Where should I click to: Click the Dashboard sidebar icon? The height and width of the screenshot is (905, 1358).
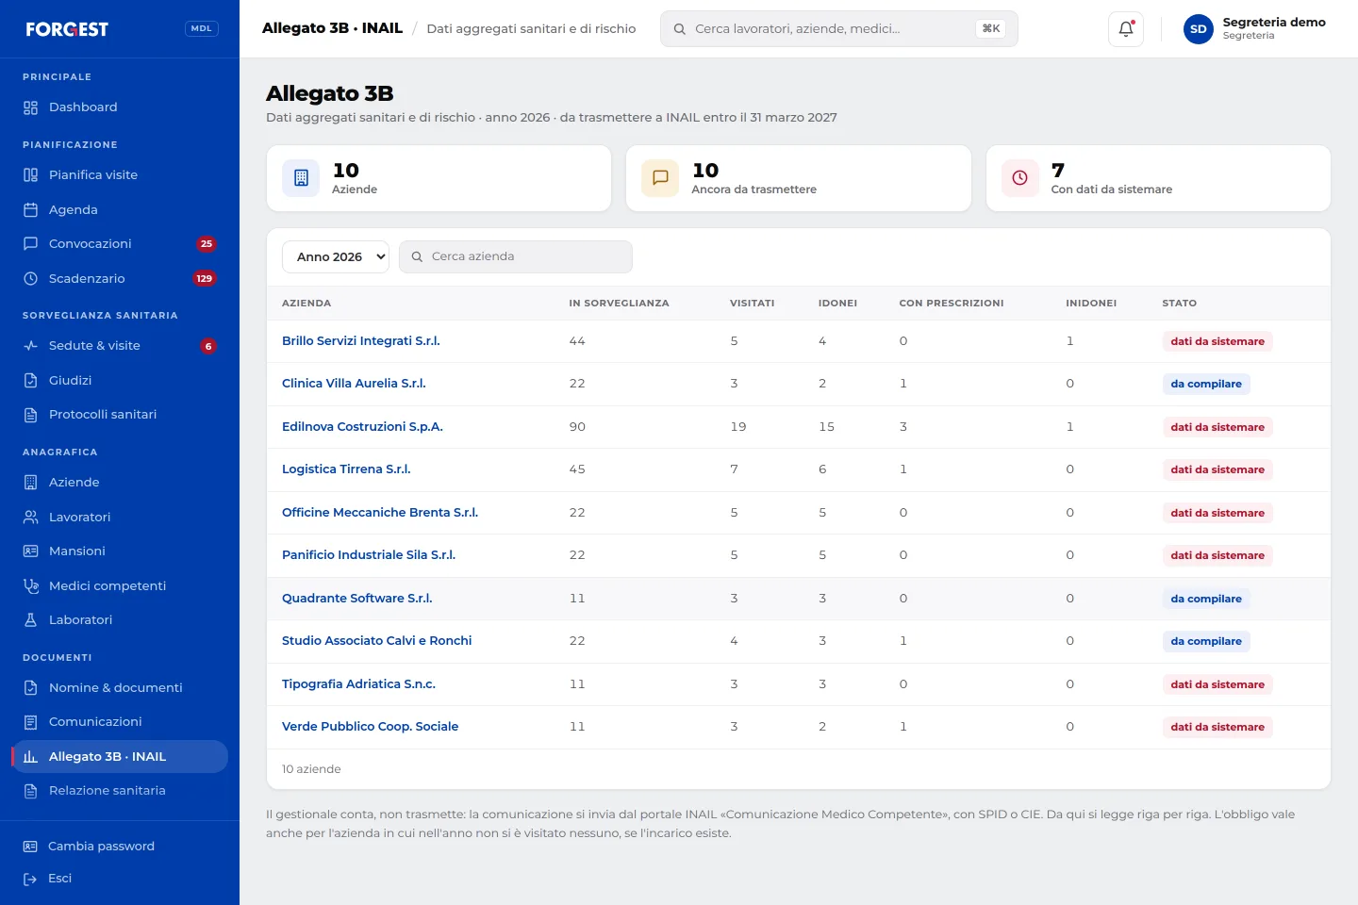click(x=30, y=107)
